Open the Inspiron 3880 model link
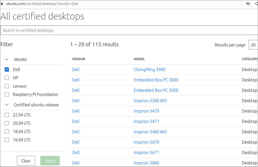The height and width of the screenshot is (167, 258). 146,163
